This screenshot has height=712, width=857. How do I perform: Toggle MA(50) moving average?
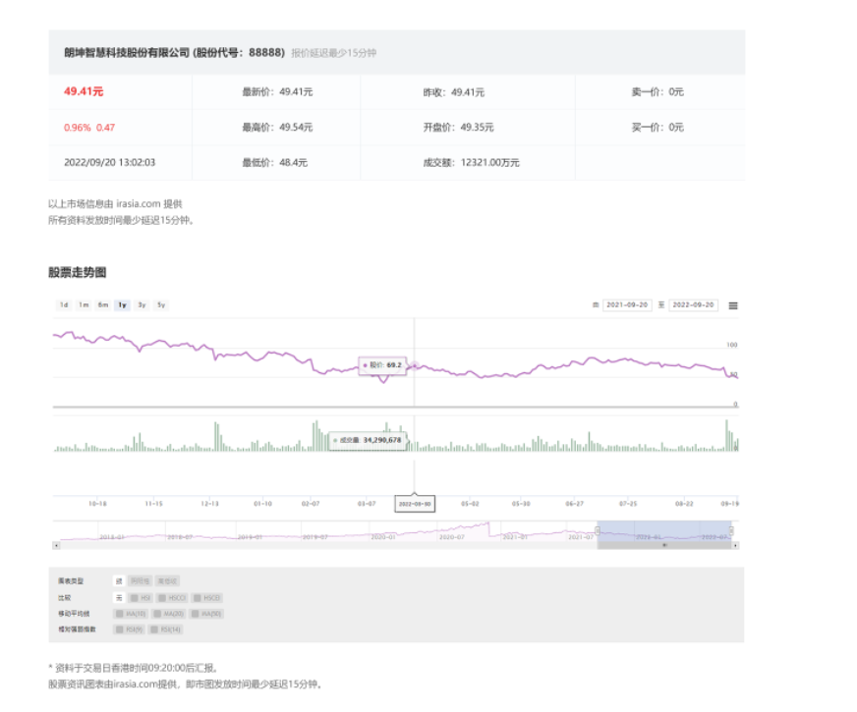[x=206, y=613]
